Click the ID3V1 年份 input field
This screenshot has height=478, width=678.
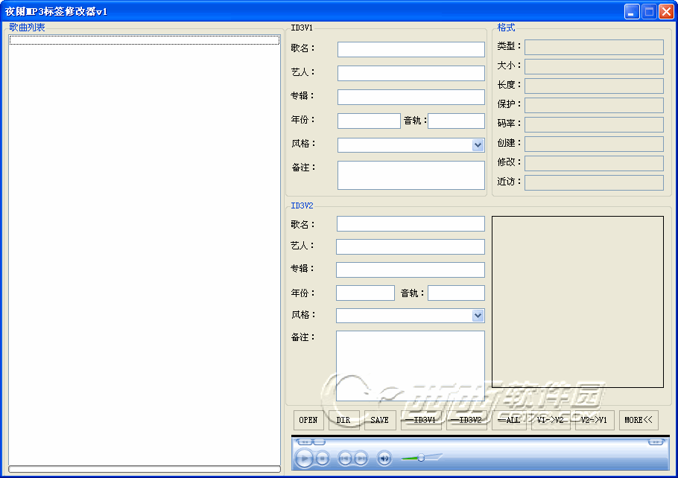pos(369,121)
